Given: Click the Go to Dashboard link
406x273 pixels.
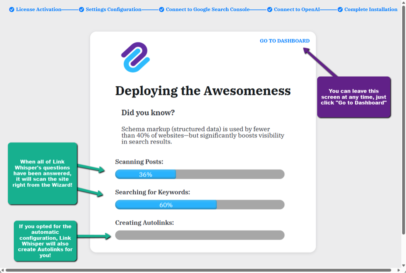Looking at the screenshot, I should coord(284,41).
